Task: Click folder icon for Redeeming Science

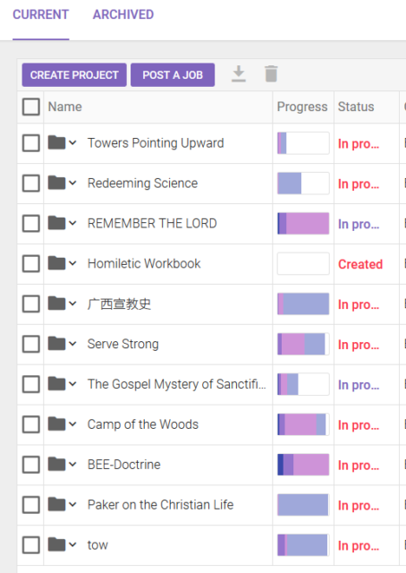Action: tap(56, 183)
